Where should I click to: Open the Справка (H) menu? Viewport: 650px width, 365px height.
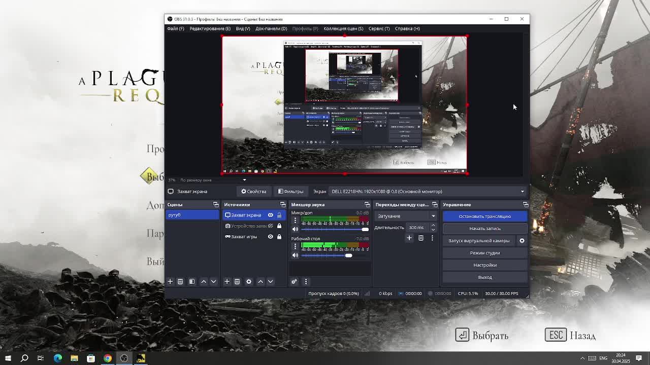(407, 28)
